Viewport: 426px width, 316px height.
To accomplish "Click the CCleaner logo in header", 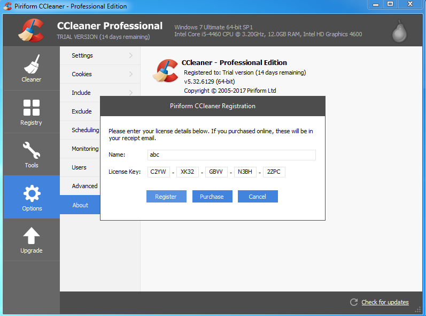I will point(31,30).
